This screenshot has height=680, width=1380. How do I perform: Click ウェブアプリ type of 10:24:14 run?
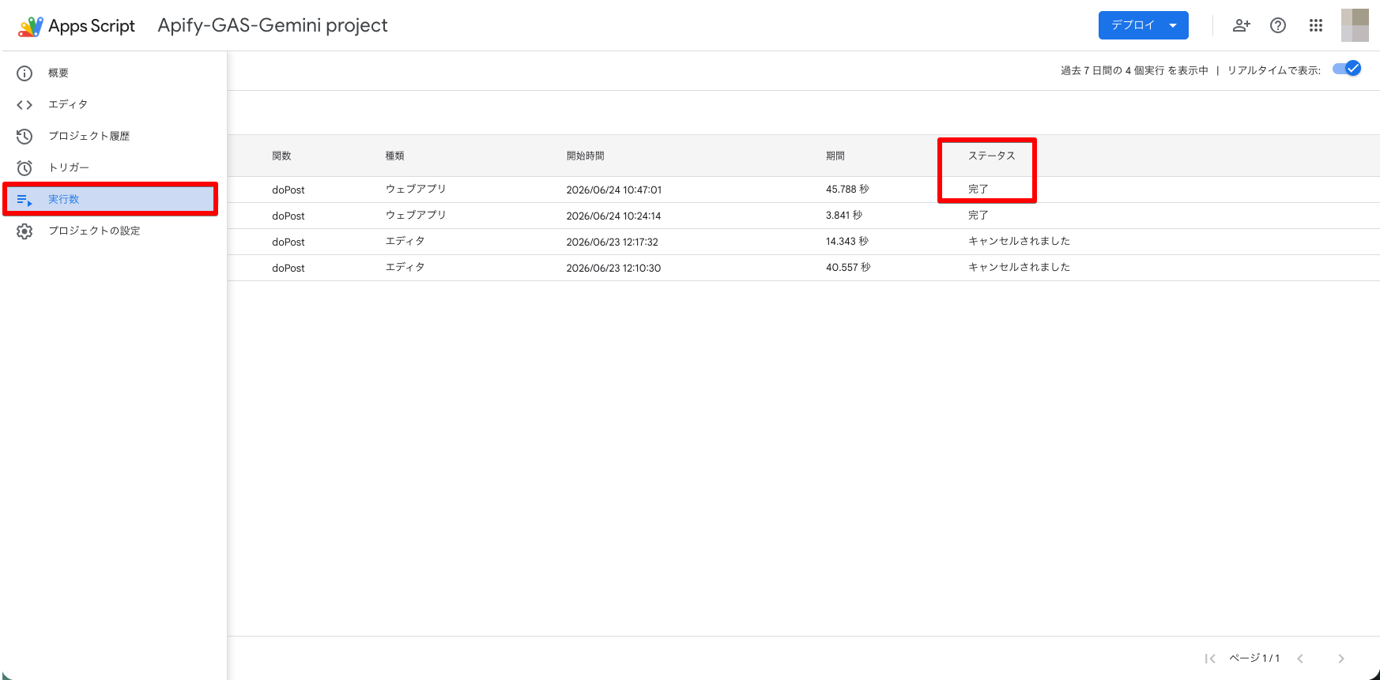tap(416, 215)
